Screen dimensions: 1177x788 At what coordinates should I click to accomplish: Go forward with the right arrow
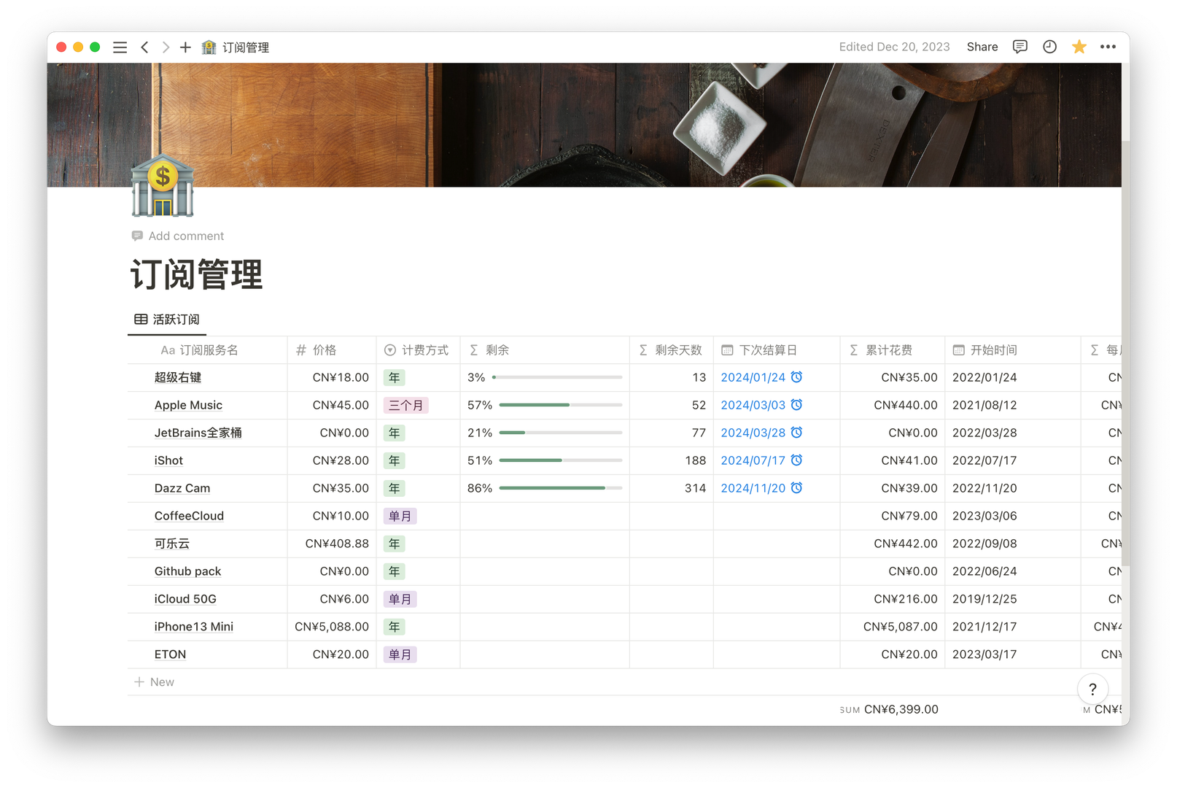[166, 47]
